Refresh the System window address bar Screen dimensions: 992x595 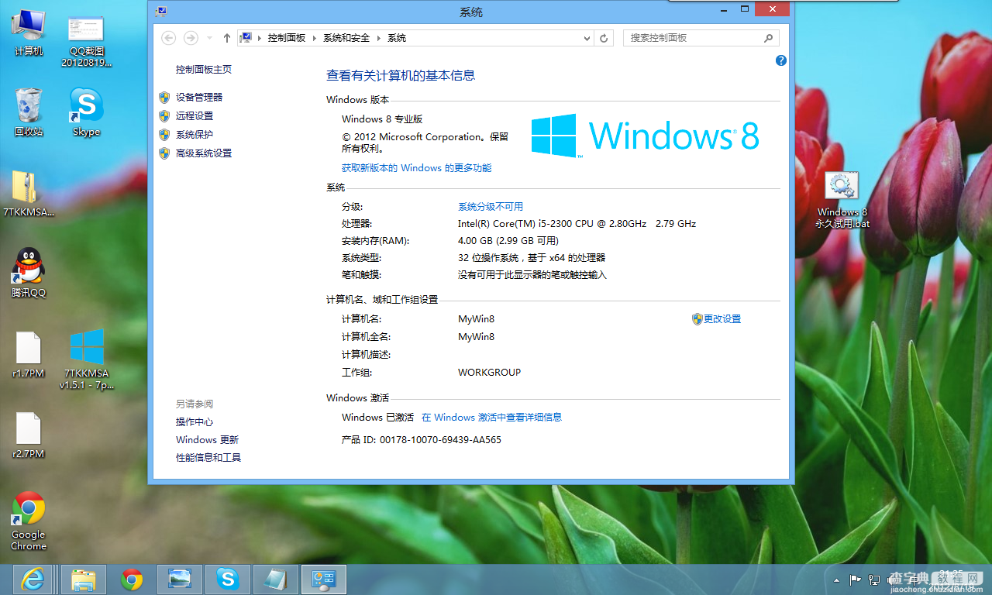[604, 37]
